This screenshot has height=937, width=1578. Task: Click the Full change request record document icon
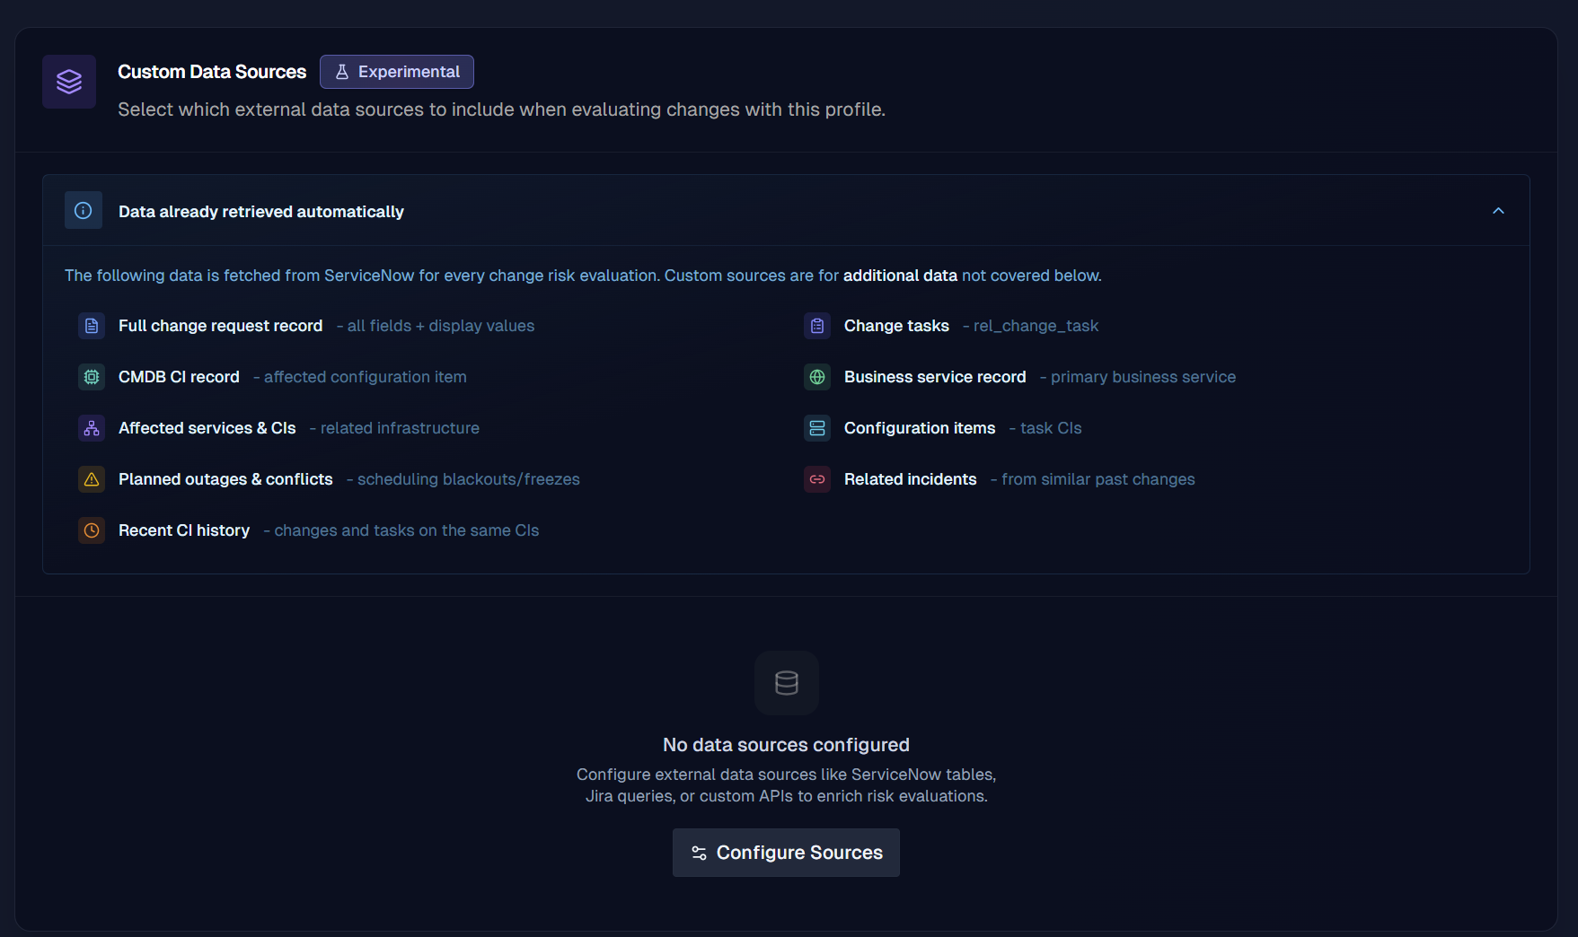[x=91, y=326]
